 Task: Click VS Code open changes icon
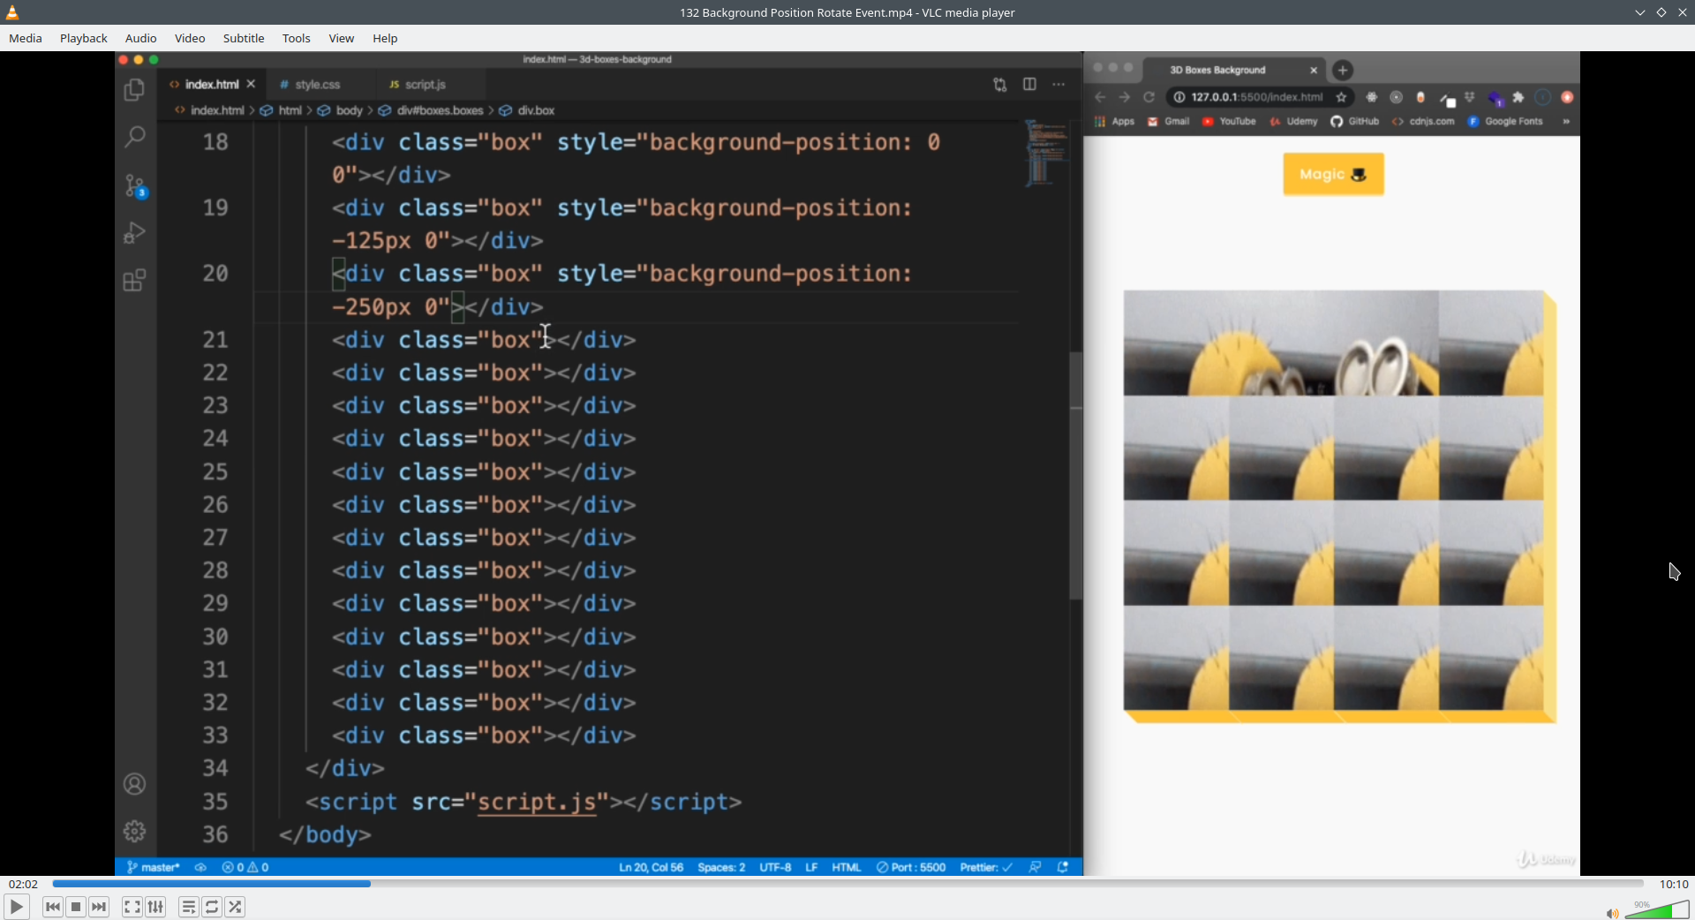[999, 85]
